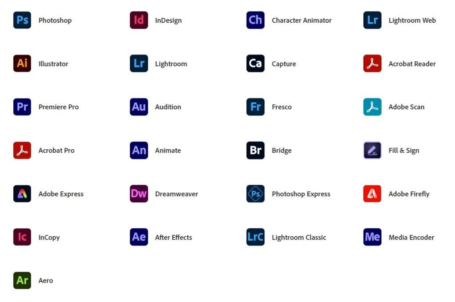
Task: Open After Effects via its icon
Action: tap(138, 237)
